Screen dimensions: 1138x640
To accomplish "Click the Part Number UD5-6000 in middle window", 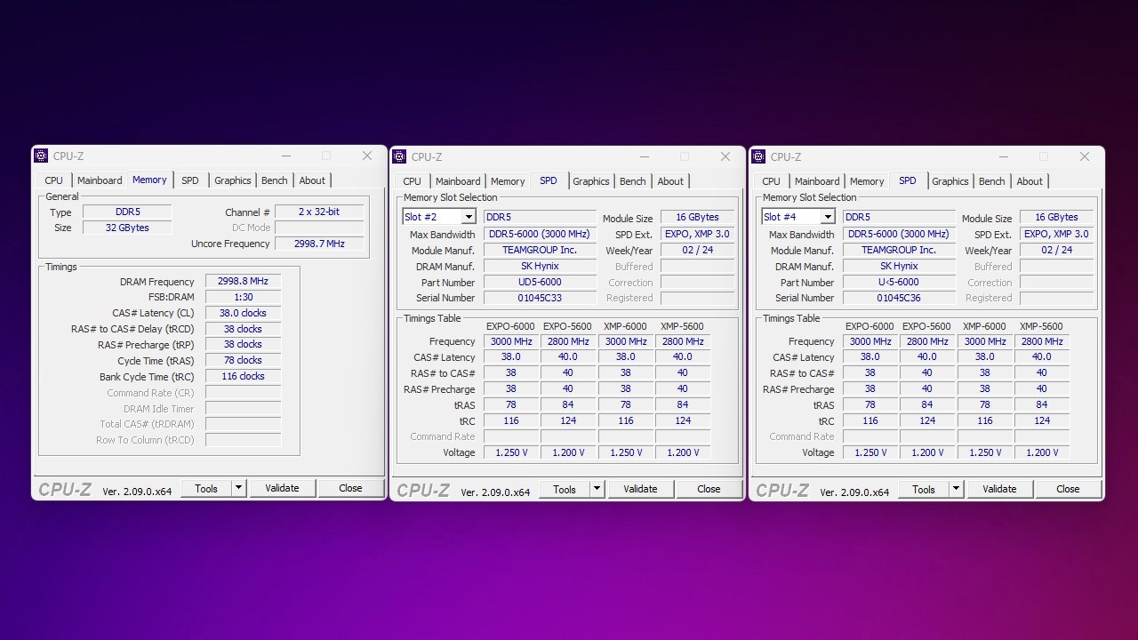I will click(x=541, y=282).
